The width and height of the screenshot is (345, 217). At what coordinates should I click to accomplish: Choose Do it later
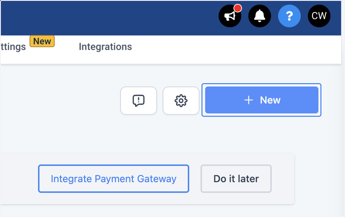point(236,179)
